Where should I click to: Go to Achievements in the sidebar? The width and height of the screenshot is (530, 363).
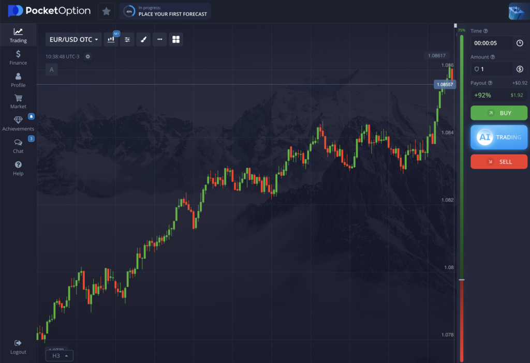coord(18,123)
